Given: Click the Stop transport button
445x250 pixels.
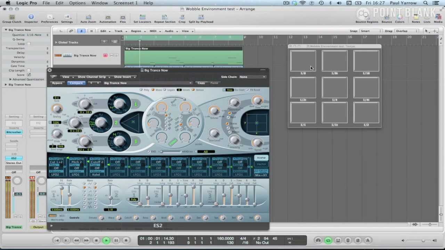Looking at the screenshot, I should click(96, 240).
